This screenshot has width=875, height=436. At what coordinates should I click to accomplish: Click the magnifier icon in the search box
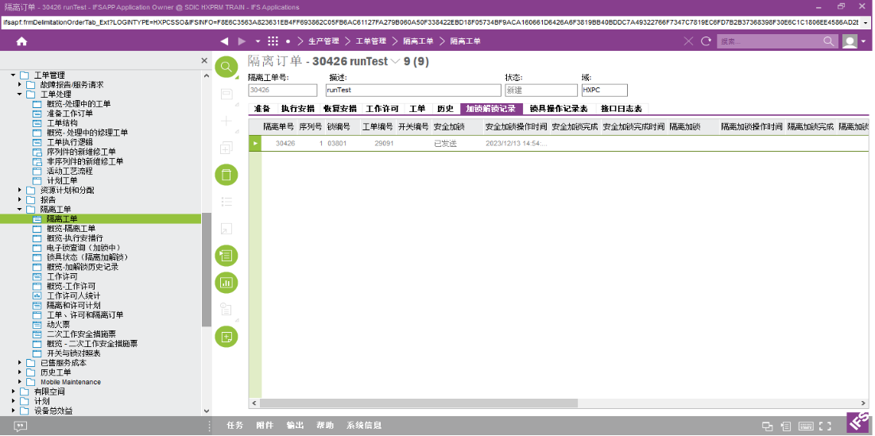pyautogui.click(x=829, y=41)
